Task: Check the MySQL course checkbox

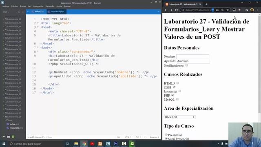Action: tap(177, 99)
